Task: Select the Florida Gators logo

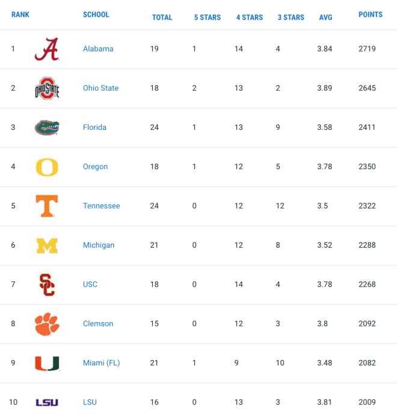Action: pos(47,127)
